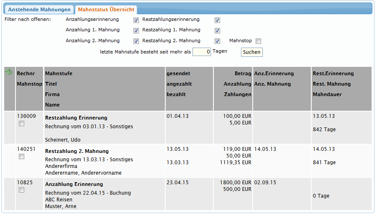Screen dimensions: 377x216
Task: Click the days input field for Mahnstufe
Action: (202, 52)
